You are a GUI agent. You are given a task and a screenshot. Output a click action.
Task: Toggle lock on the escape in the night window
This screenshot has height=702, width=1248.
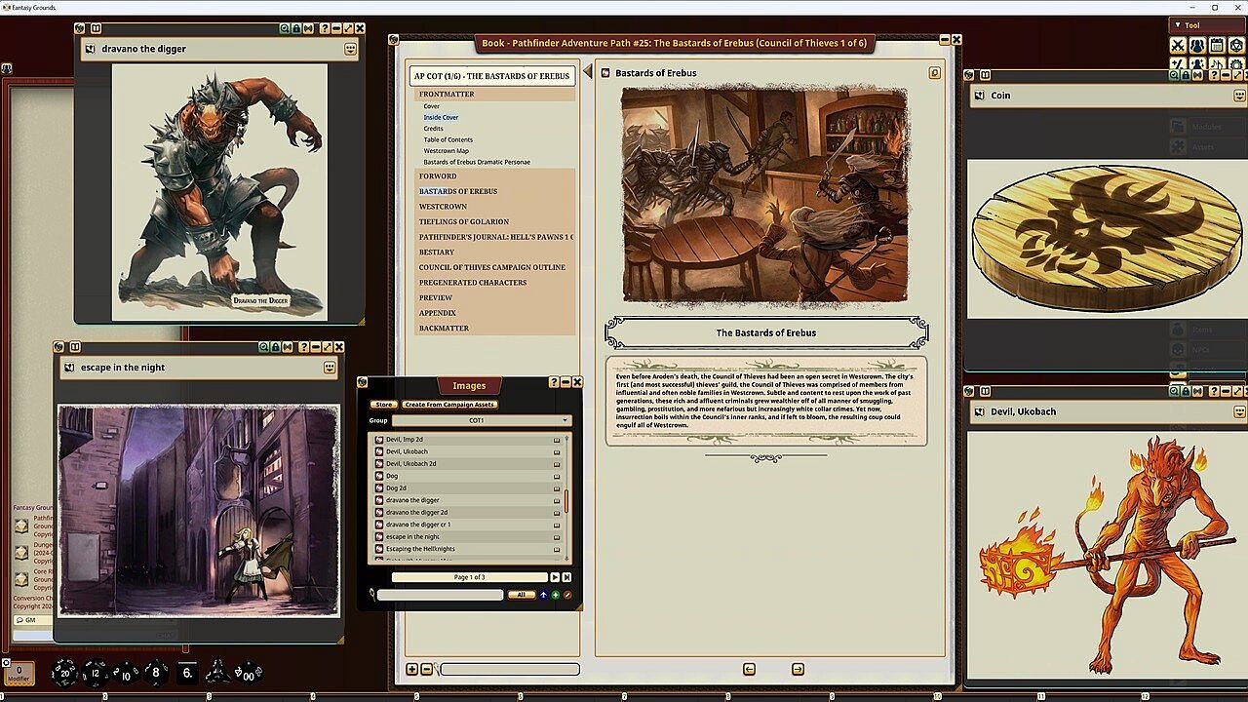pyautogui.click(x=275, y=347)
